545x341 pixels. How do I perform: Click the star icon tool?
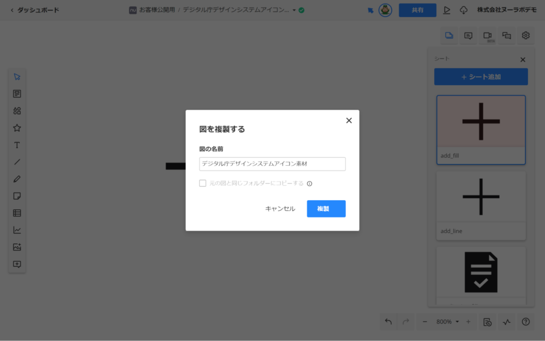17,128
